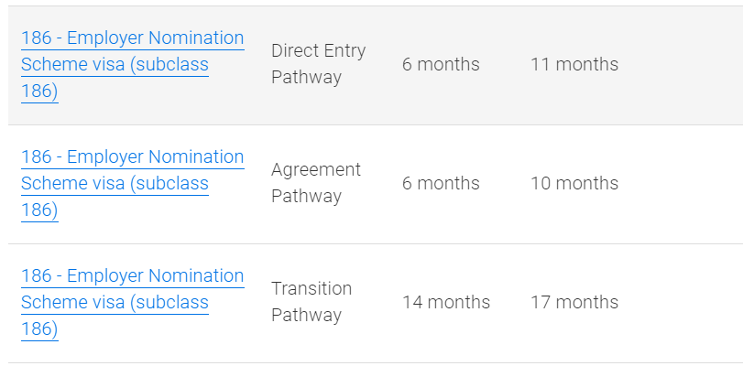743x366 pixels.
Task: Click the 'Direct Entry Pathway' cell text
Action: point(318,64)
